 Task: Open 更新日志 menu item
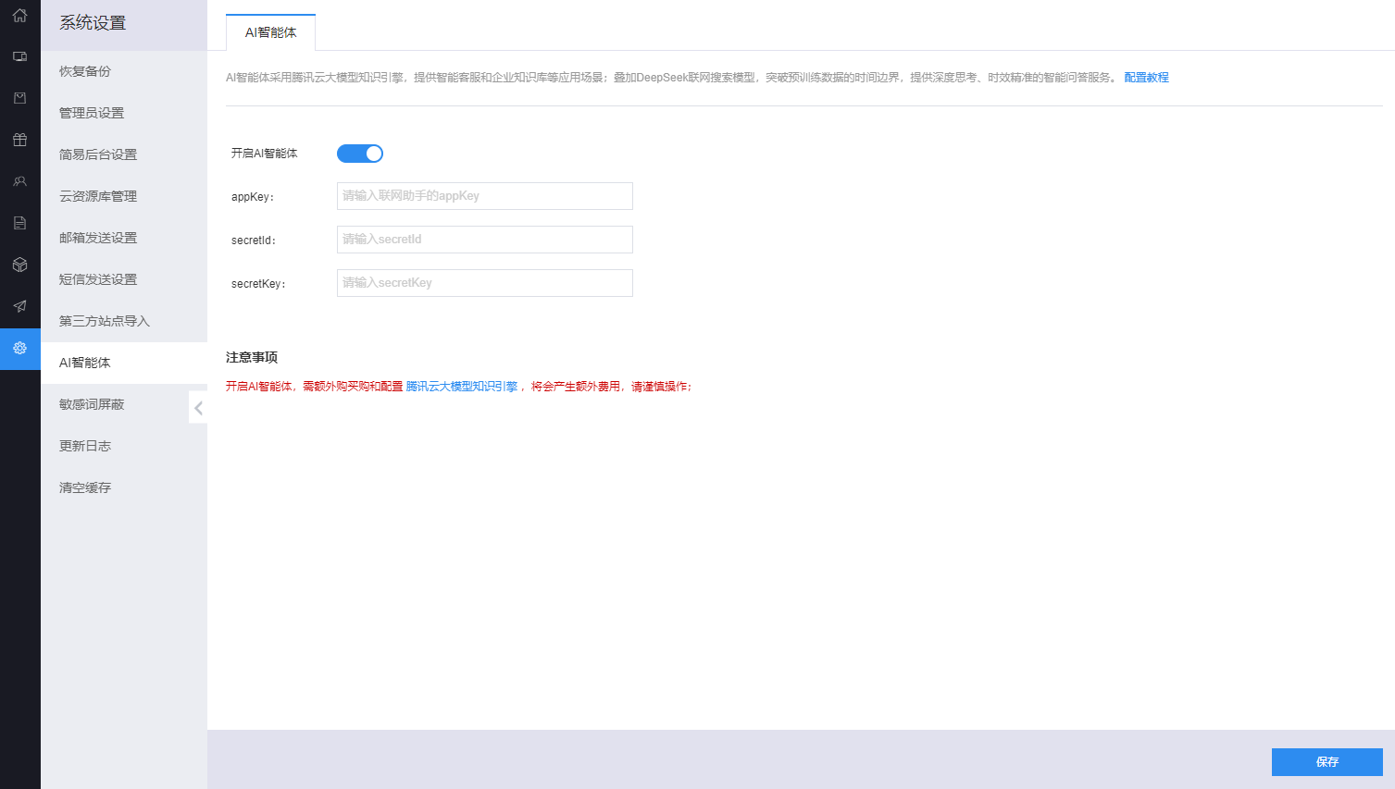tap(124, 446)
